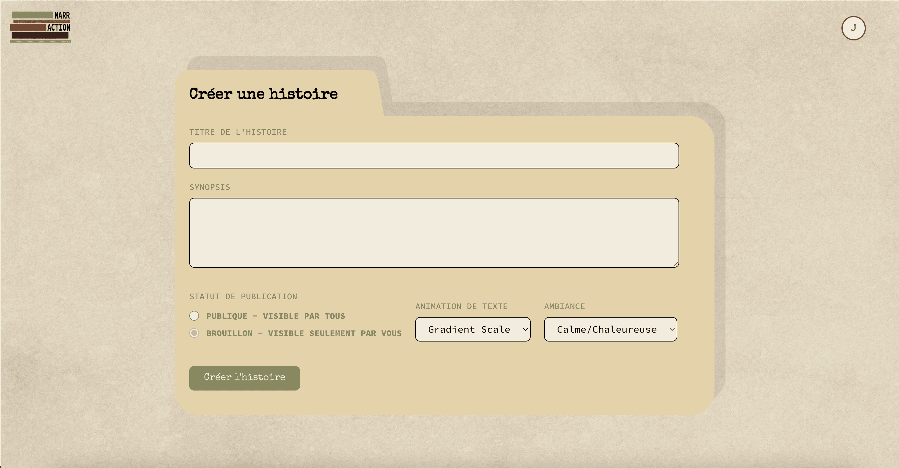
Task: Click "Publique – visible par tous" label text
Action: tap(275, 316)
